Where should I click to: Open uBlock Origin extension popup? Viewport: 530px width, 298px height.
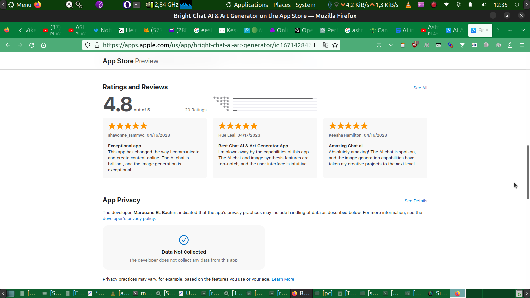coord(415,45)
